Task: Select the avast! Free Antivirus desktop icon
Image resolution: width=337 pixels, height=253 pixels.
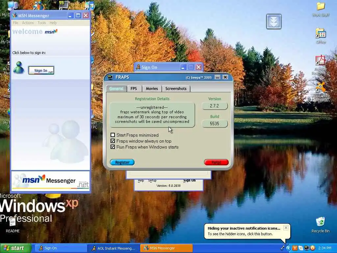Action: pyautogui.click(x=321, y=92)
